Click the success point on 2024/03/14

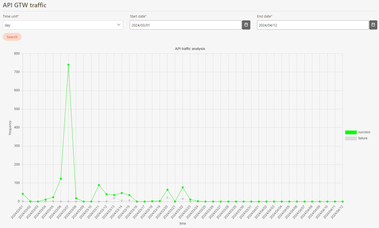[x=122, y=193]
